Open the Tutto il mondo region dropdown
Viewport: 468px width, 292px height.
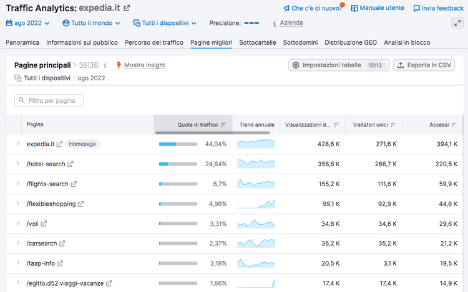click(x=91, y=23)
